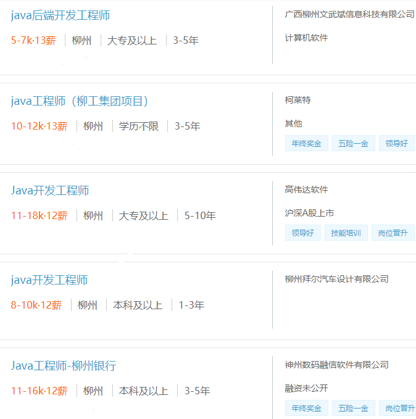
Task: Open 柳州拜尔汽车设计有限公司 company link
Action: 336,279
